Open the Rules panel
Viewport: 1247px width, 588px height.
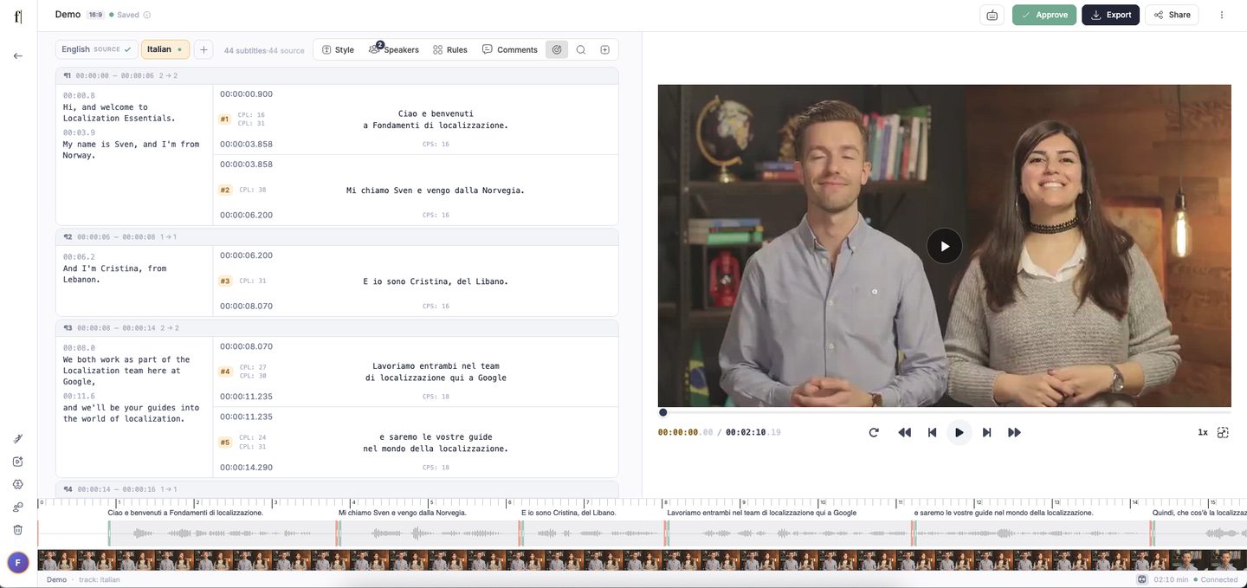[x=450, y=49]
